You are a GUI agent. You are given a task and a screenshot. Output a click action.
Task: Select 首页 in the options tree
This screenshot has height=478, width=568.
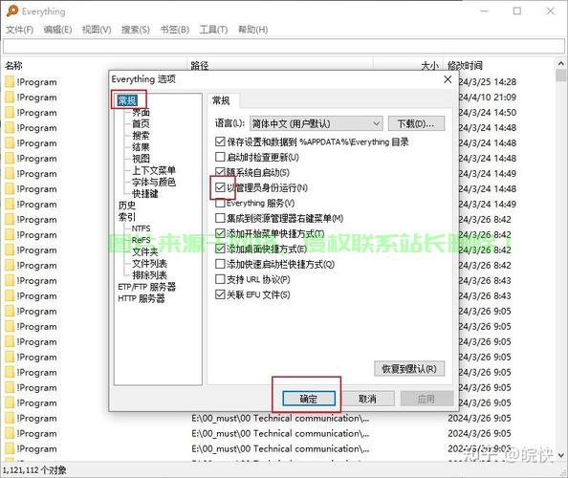pyautogui.click(x=141, y=123)
